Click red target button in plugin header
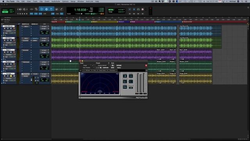Viewport: 250px width, 141px height. pyautogui.click(x=146, y=65)
